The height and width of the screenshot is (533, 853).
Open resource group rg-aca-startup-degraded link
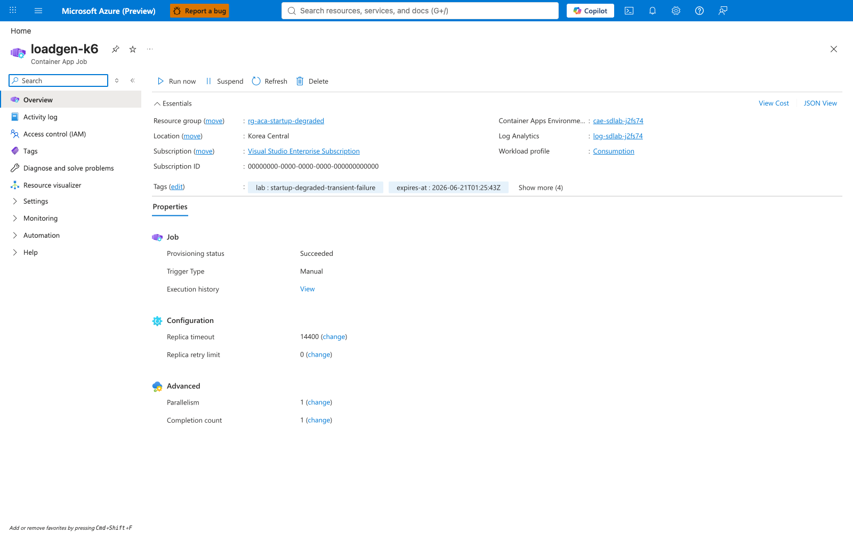[x=286, y=121]
